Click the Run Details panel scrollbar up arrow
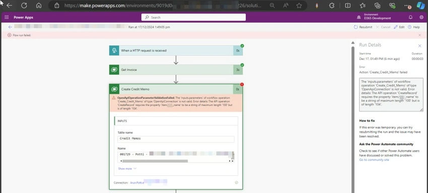Image resolution: width=428 pixels, height=193 pixels. coord(352,43)
